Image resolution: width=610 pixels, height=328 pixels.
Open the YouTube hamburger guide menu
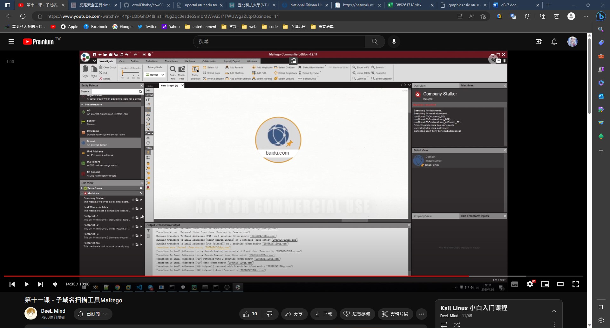(11, 42)
